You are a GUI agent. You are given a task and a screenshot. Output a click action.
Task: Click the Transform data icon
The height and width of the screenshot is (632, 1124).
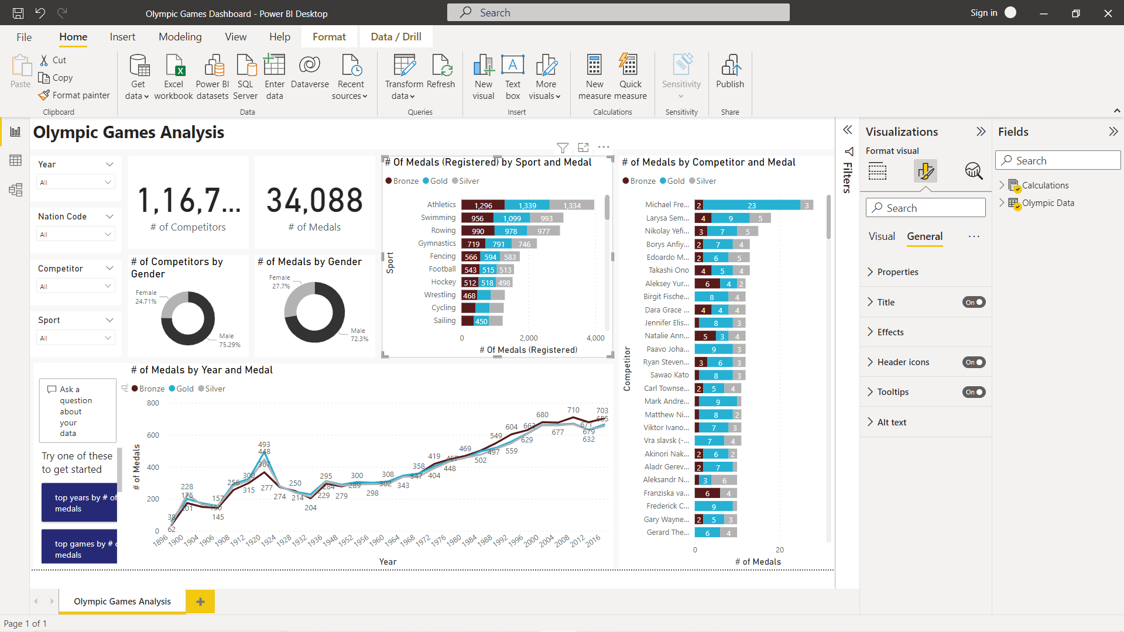[x=404, y=66]
